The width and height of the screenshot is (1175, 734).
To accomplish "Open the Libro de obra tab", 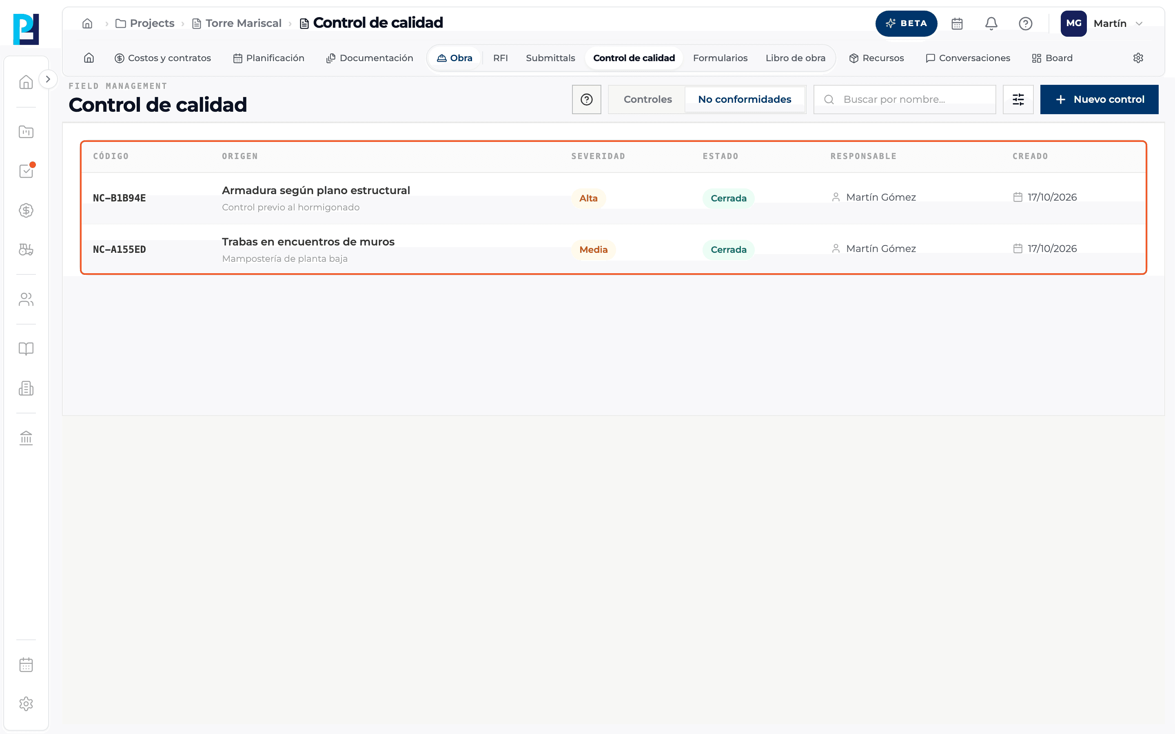I will point(795,58).
